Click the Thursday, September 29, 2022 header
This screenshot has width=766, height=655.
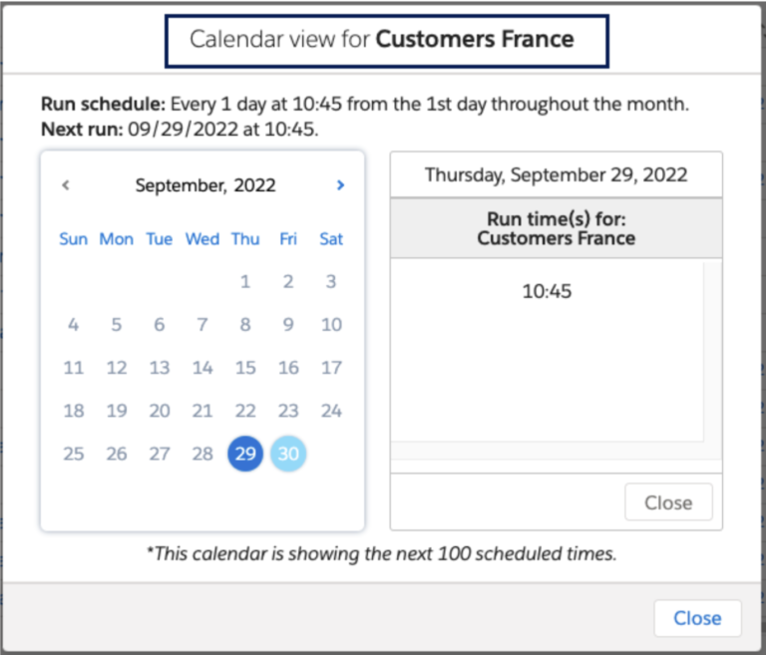coord(556,174)
